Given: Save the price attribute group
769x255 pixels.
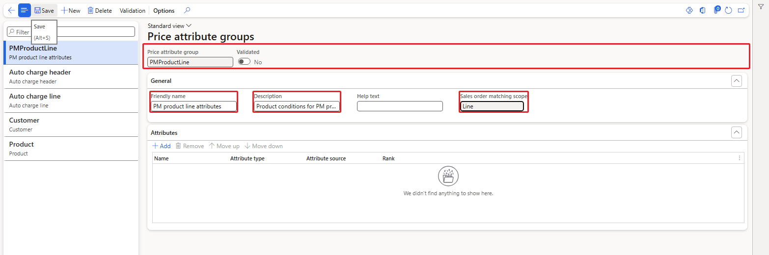Looking at the screenshot, I should [x=44, y=10].
